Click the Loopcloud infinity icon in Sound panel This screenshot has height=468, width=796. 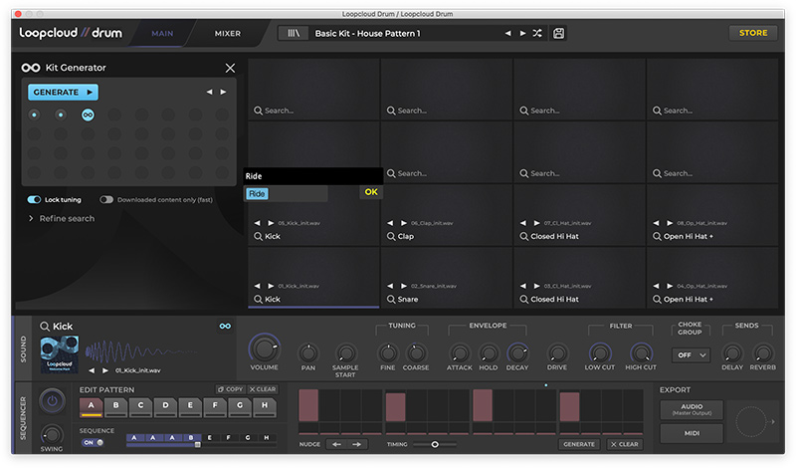click(x=225, y=327)
